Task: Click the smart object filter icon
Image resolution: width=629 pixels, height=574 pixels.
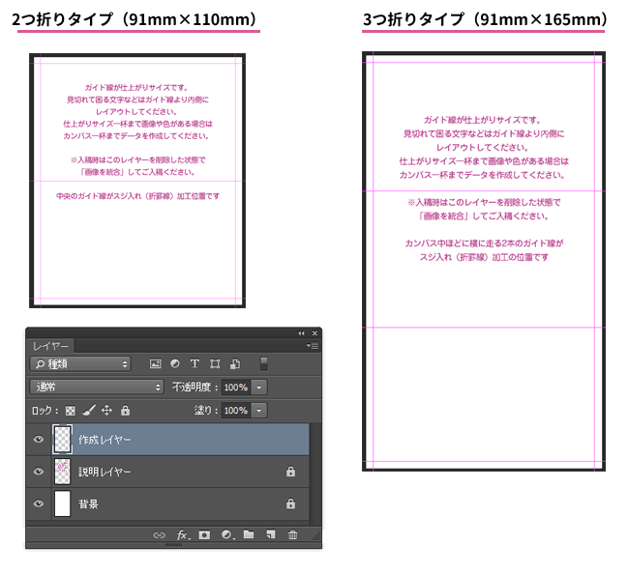Action: coord(234,364)
